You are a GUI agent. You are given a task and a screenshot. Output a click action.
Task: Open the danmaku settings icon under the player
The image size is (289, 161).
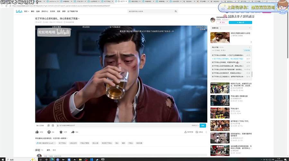click(x=53, y=126)
